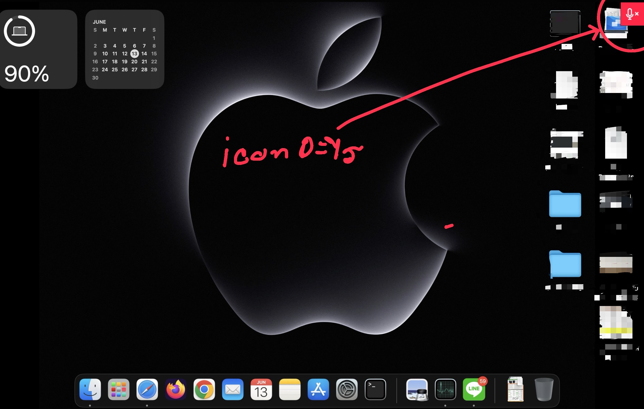Screen dimensions: 644x409
Task: Open the PDF document stack in Dock
Action: pos(515,389)
